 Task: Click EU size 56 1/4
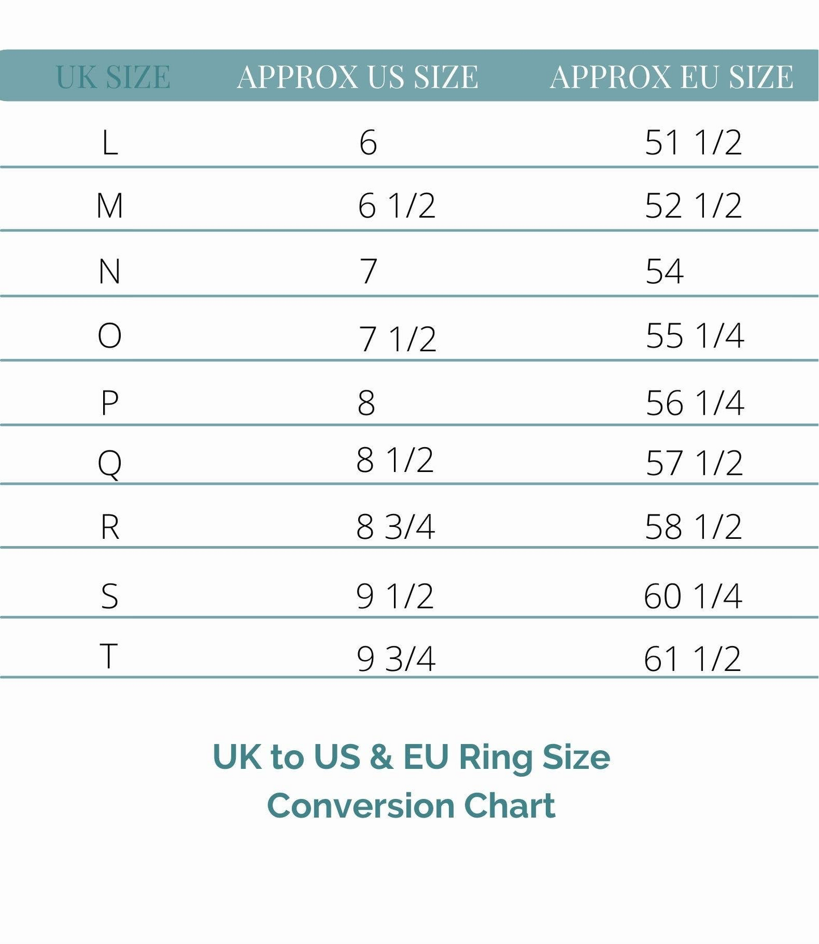coord(694,403)
